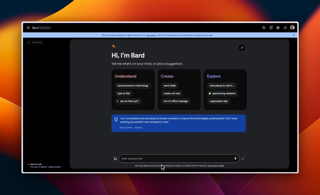Open the Google apps grid

285,28
